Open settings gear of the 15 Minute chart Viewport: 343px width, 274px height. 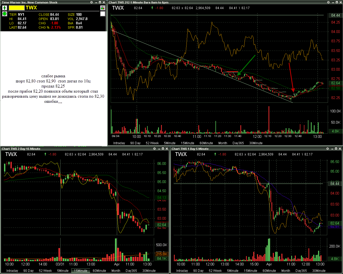coord(155,149)
